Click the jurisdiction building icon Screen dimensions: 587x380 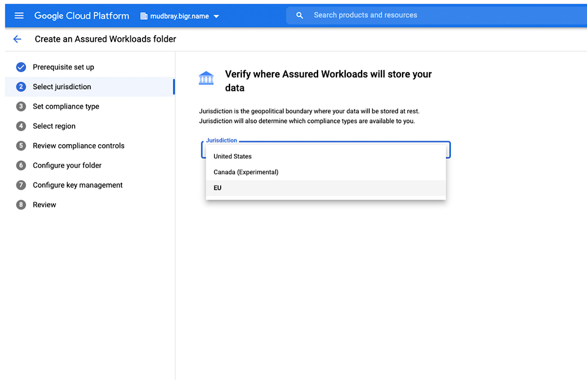click(206, 78)
